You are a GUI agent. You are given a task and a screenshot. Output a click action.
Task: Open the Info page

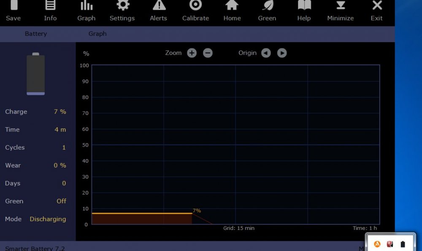[x=50, y=6]
